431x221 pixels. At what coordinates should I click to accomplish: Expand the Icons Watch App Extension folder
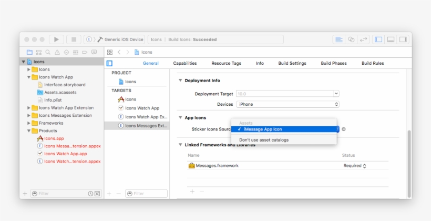28,108
